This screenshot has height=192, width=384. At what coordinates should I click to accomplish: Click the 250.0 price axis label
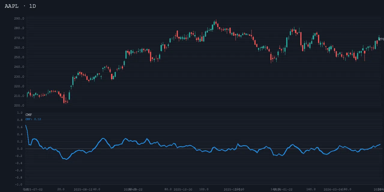click(19, 57)
